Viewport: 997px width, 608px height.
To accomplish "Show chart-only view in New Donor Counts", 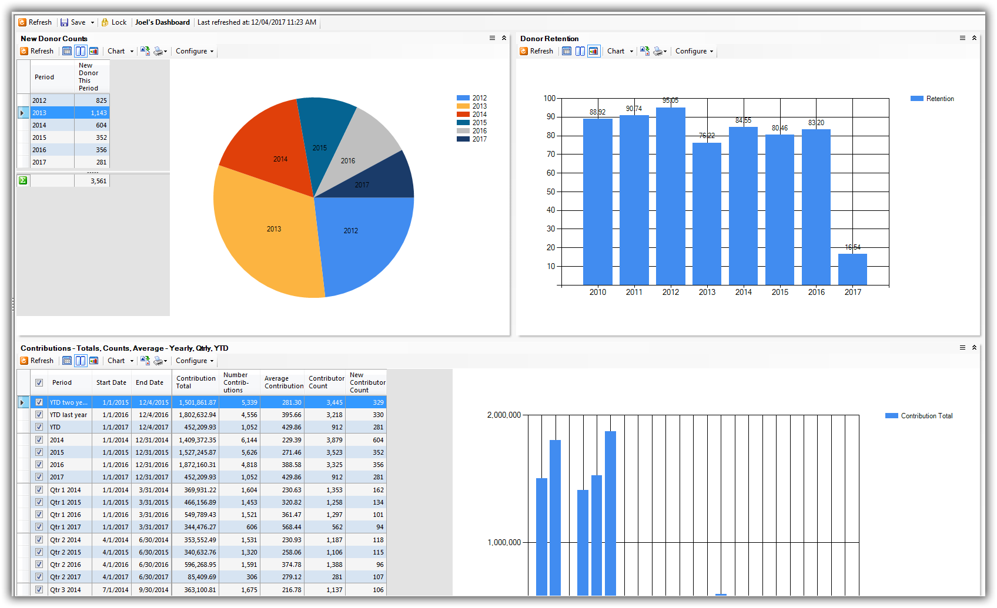I will [93, 51].
